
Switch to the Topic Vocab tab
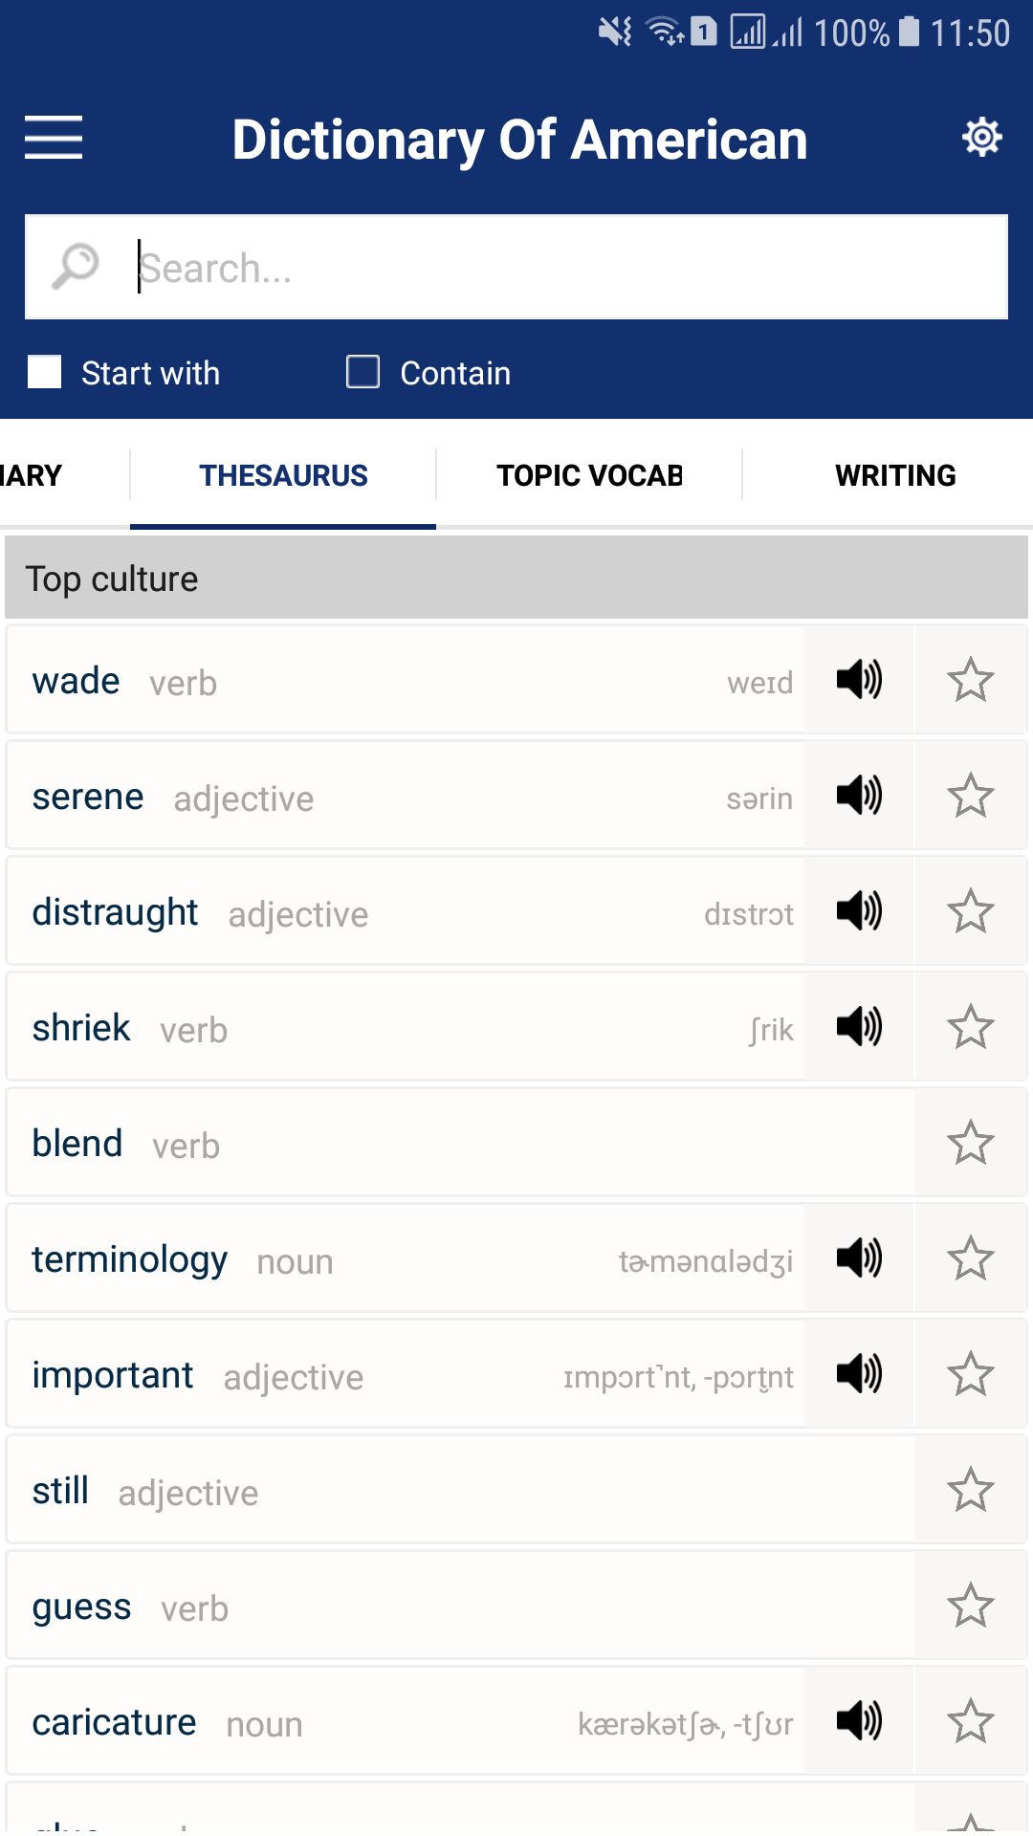coord(589,475)
